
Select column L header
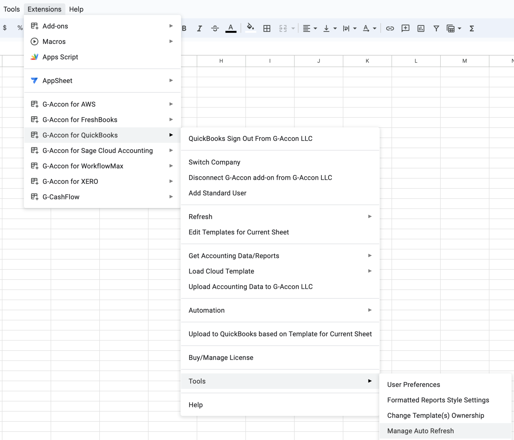[x=416, y=61]
